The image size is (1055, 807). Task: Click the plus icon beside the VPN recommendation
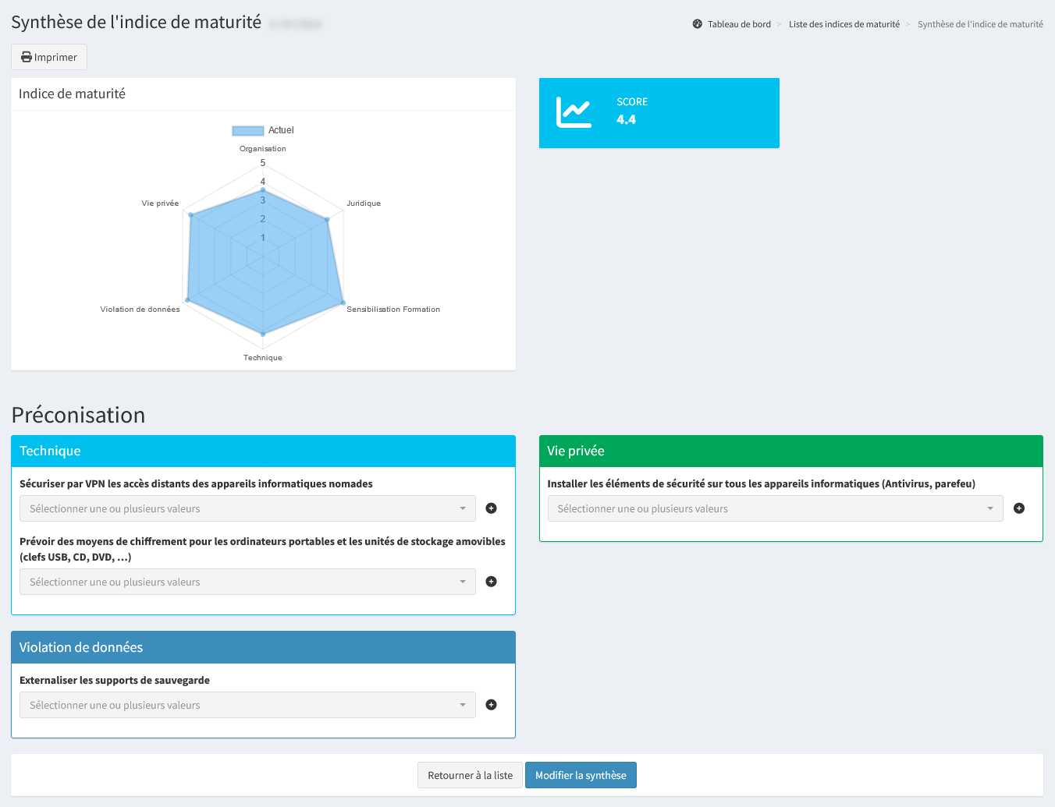pyautogui.click(x=491, y=508)
